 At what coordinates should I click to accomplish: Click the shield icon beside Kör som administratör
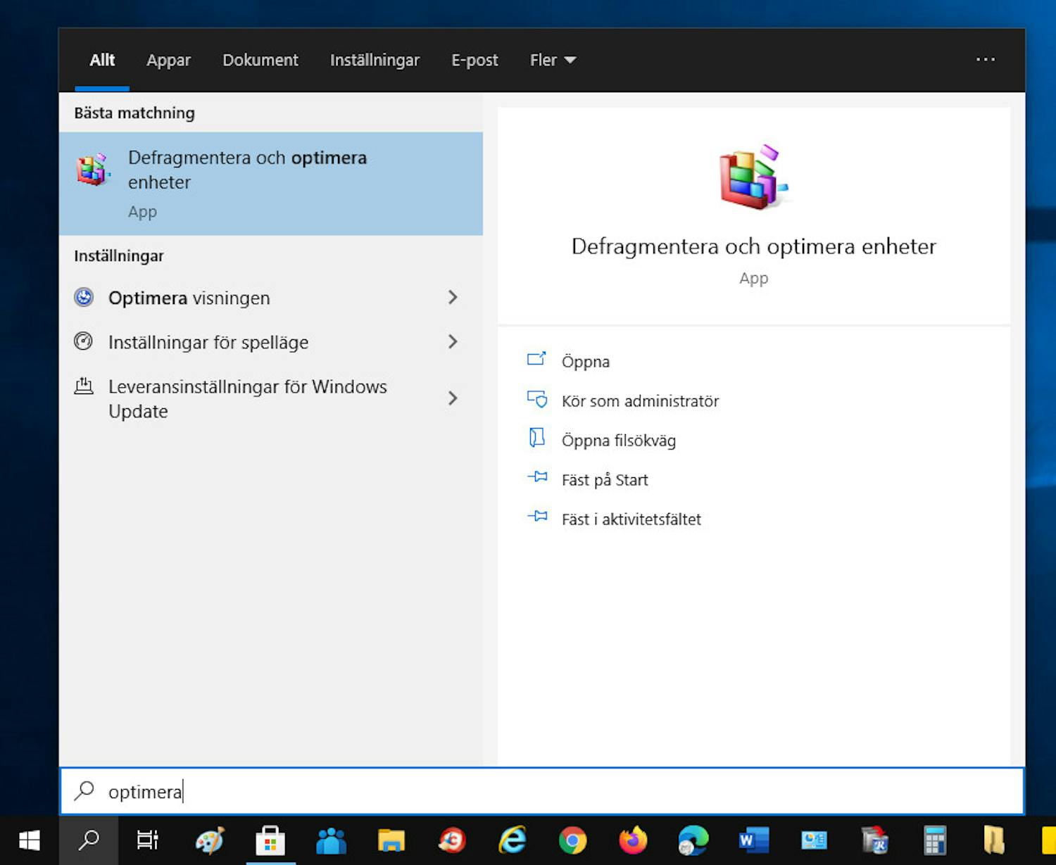point(537,400)
